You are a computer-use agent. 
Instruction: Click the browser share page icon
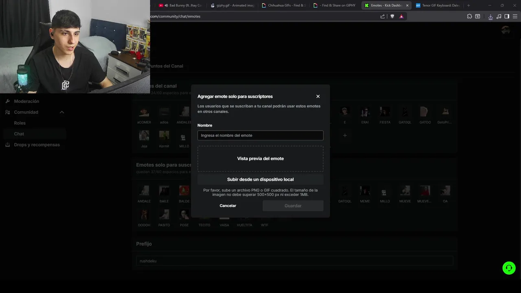[383, 16]
